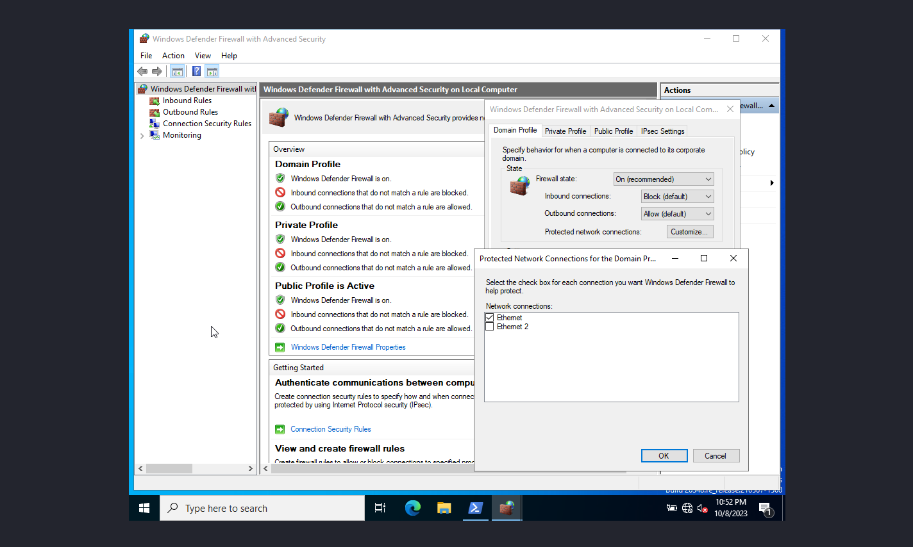The width and height of the screenshot is (913, 547).
Task: Uncheck the Ethernet connection checkbox
Action: 490,318
